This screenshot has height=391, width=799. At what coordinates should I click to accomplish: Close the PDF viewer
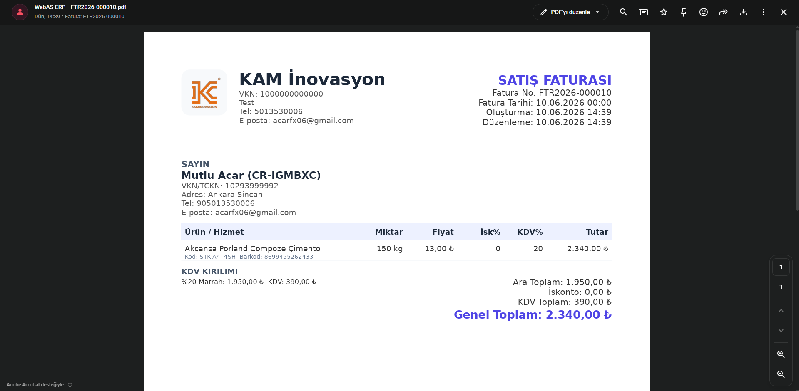783,12
